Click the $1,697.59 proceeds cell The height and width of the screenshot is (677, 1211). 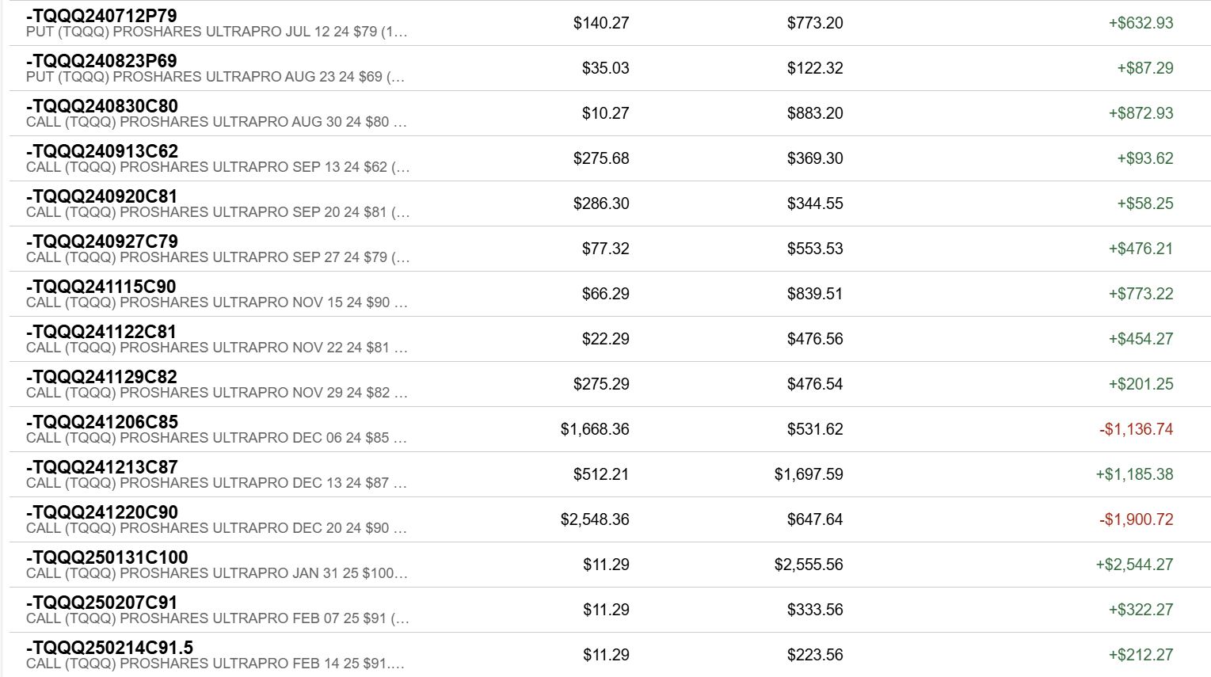(x=809, y=474)
